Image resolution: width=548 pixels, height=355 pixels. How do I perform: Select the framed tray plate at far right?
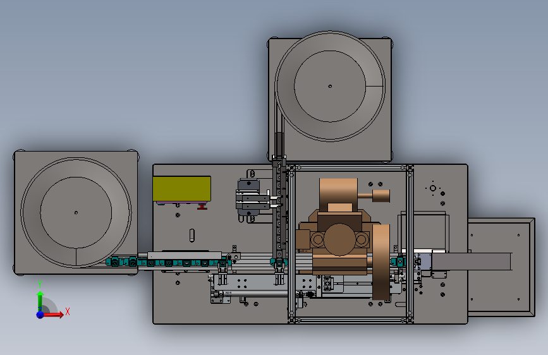[501, 267]
